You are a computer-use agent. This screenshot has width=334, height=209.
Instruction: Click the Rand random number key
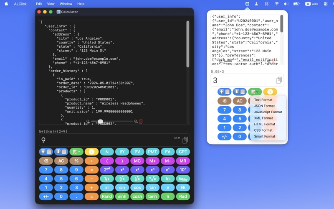(107, 196)
